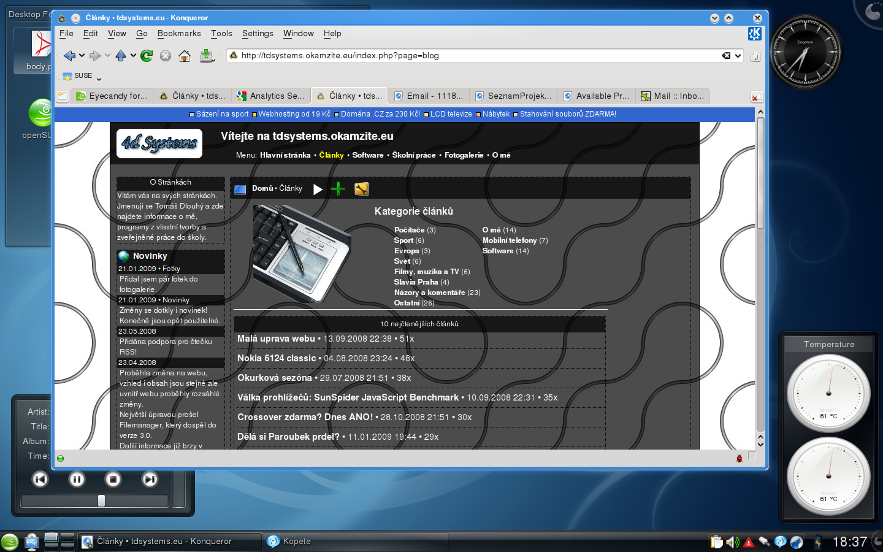
Task: Expand the location bar URL history dropdown
Action: [x=738, y=55]
